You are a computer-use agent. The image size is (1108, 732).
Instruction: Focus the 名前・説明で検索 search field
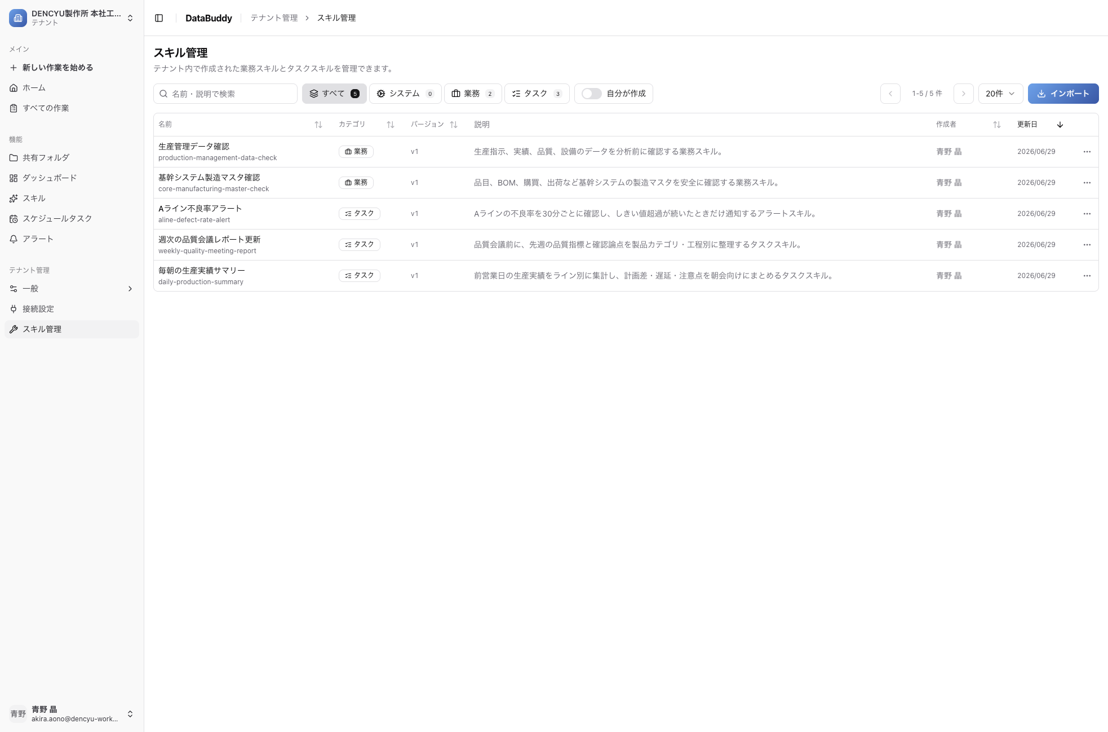[225, 94]
